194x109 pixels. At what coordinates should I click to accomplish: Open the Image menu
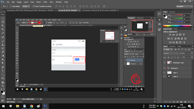pyautogui.click(x=19, y=2)
